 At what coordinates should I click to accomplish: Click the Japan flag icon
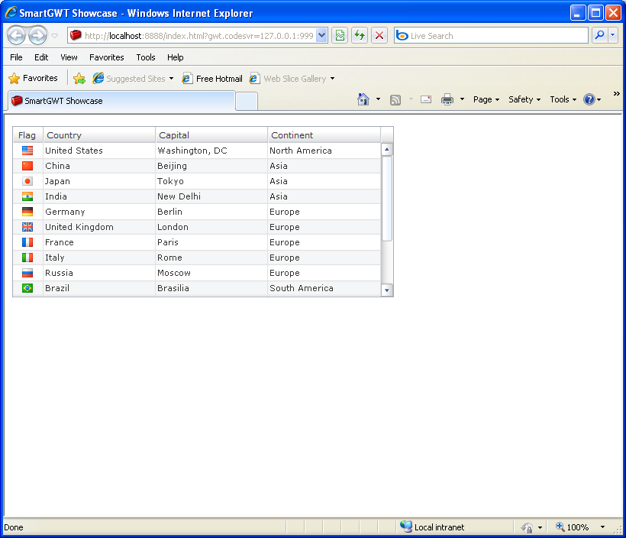(x=27, y=181)
